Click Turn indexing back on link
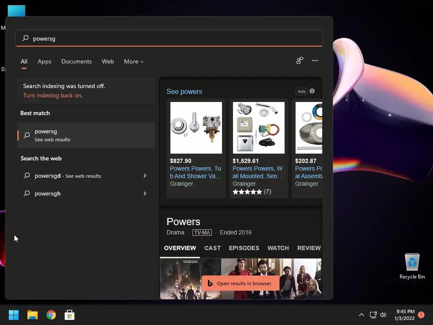433x325 pixels. point(53,95)
